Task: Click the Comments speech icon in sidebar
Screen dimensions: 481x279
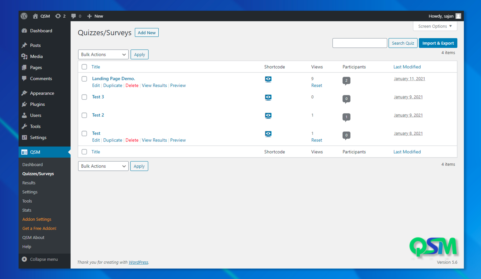Action: point(24,79)
